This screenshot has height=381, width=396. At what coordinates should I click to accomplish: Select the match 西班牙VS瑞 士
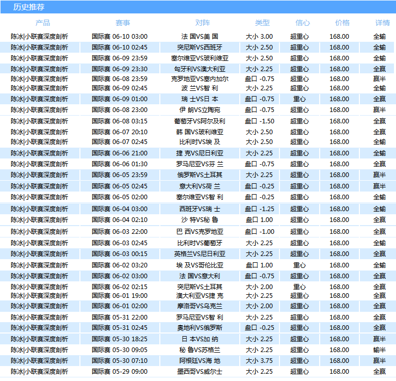click(200, 209)
